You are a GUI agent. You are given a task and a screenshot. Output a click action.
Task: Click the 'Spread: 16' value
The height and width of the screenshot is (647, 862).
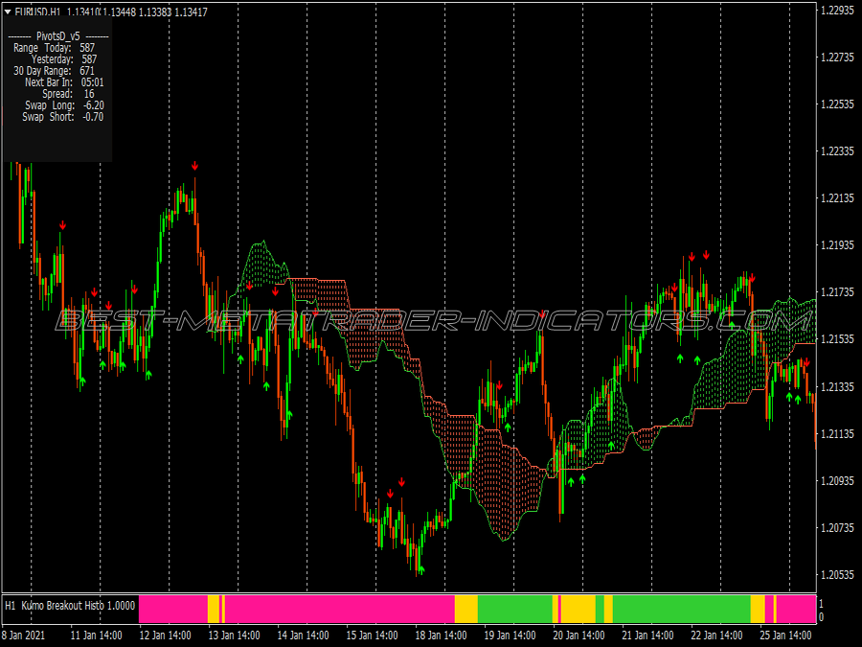(68, 94)
